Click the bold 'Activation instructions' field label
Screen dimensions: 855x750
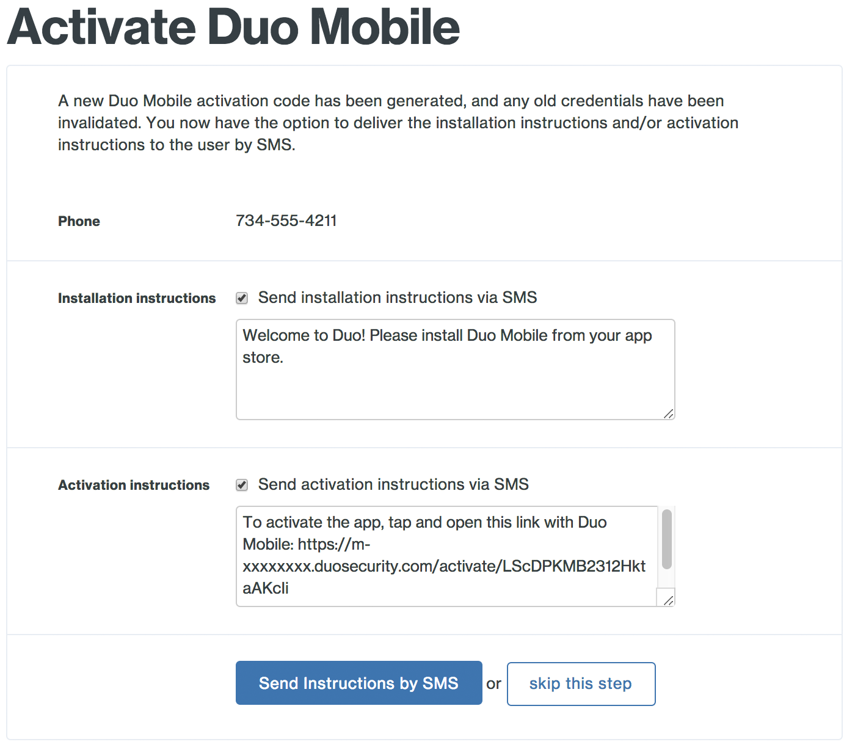[x=134, y=485]
